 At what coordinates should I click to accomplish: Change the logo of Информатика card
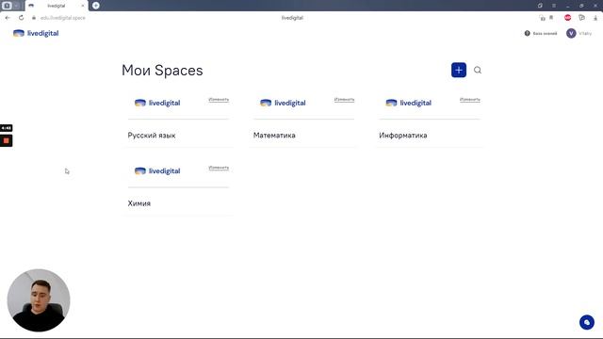pyautogui.click(x=469, y=100)
